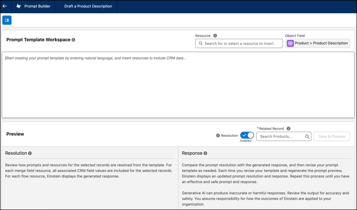Click the Prompt Builder app icon

coord(18,6)
